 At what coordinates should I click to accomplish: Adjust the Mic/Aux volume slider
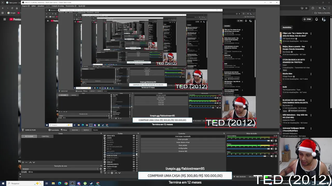coord(248,149)
